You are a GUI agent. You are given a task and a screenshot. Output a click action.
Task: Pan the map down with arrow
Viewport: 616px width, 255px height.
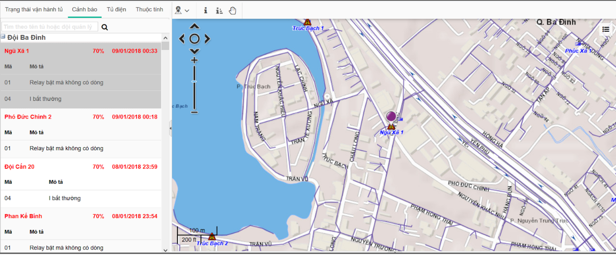coord(194,51)
